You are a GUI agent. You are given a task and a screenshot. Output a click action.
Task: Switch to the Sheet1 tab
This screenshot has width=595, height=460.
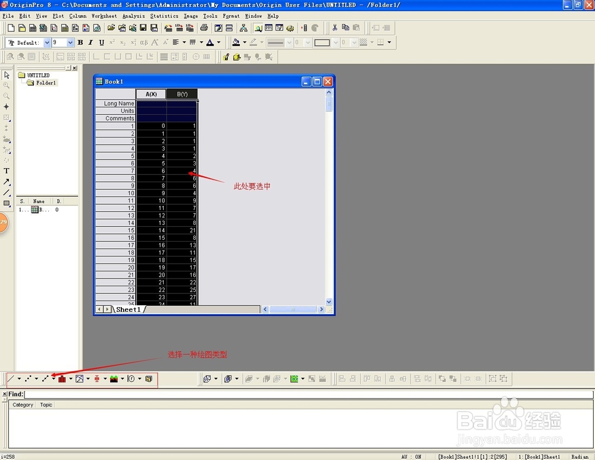129,309
